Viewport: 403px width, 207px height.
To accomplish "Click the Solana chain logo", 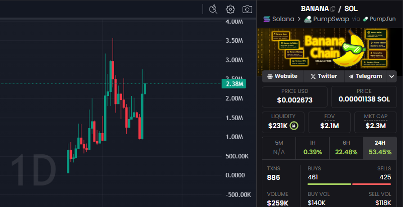I will point(267,19).
